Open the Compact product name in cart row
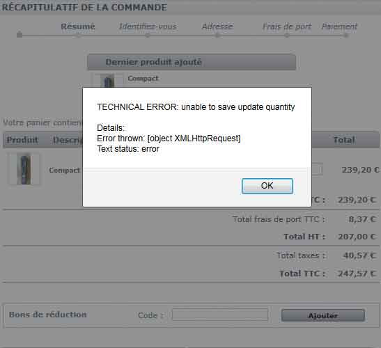 (x=64, y=170)
